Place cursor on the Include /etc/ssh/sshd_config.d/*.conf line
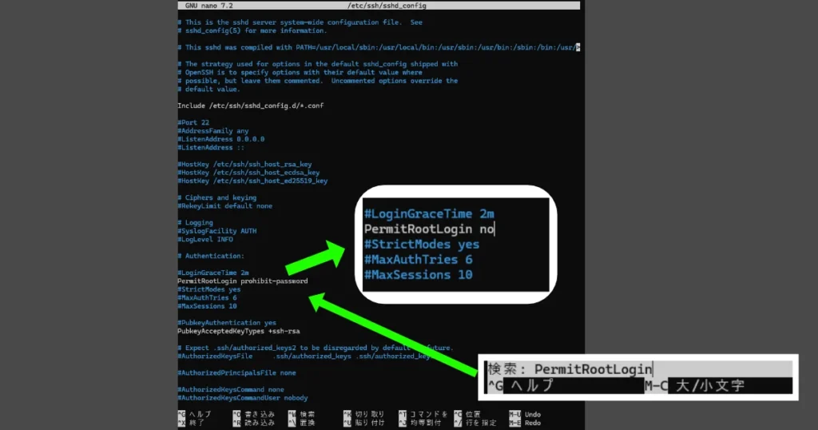The width and height of the screenshot is (818, 430). click(x=250, y=106)
